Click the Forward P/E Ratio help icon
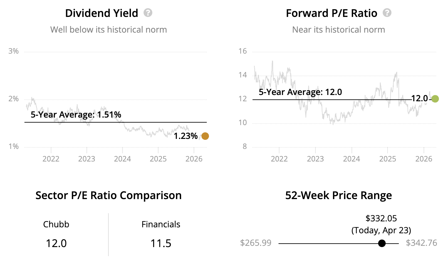The width and height of the screenshot is (443, 264). (x=387, y=13)
